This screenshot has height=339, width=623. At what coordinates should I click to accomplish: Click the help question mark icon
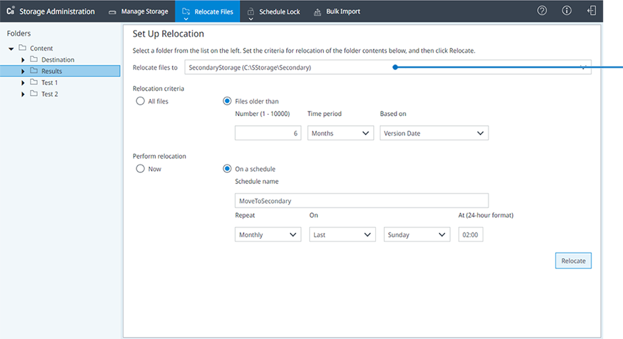[x=542, y=11]
